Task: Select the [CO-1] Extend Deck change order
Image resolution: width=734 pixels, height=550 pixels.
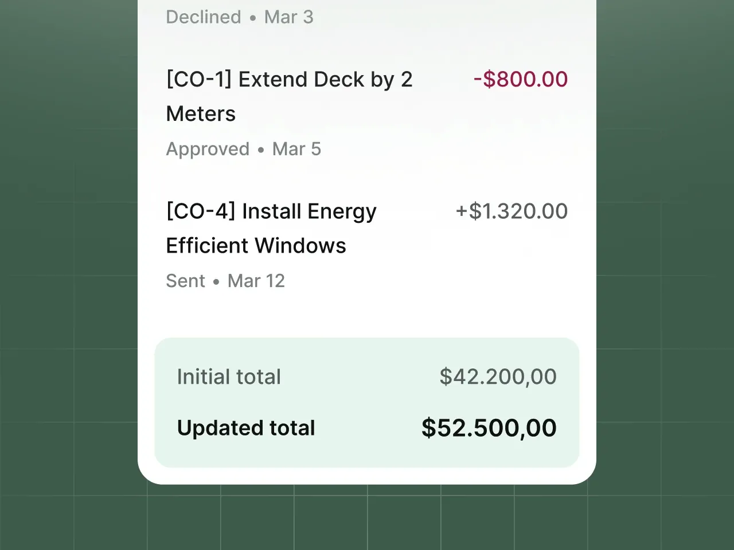Action: pos(289,96)
